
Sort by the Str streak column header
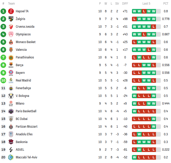tap(117, 4)
